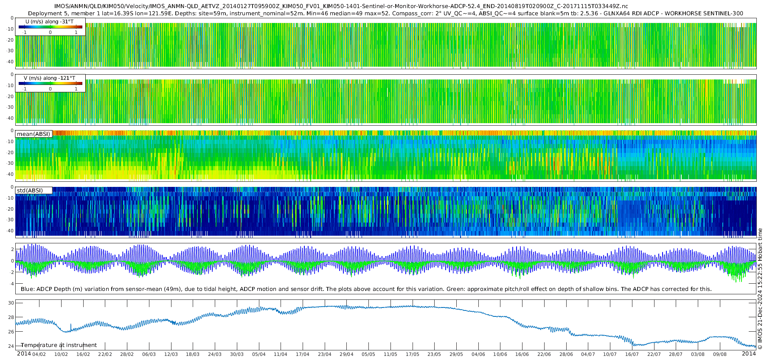Image resolution: width=764 pixels, height=361 pixels.
Task: Select the 16/07 date tick
Action: click(632, 354)
